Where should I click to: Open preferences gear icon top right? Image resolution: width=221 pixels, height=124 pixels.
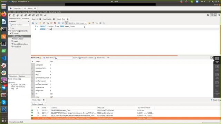pos(208,15)
